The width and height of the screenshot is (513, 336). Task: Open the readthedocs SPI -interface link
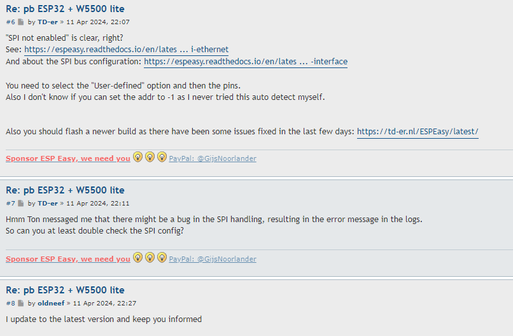point(246,62)
